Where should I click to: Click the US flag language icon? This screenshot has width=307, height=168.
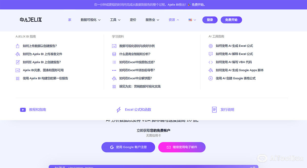coord(190,20)
